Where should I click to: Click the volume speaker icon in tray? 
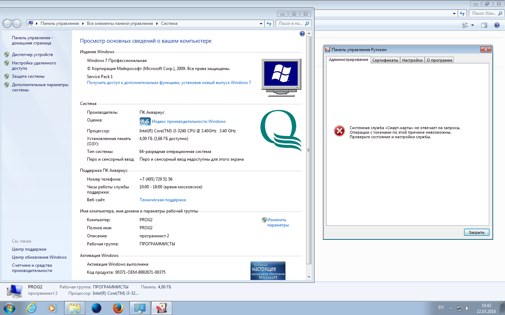pyautogui.click(x=467, y=308)
